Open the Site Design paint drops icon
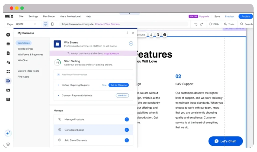 (x=8, y=62)
